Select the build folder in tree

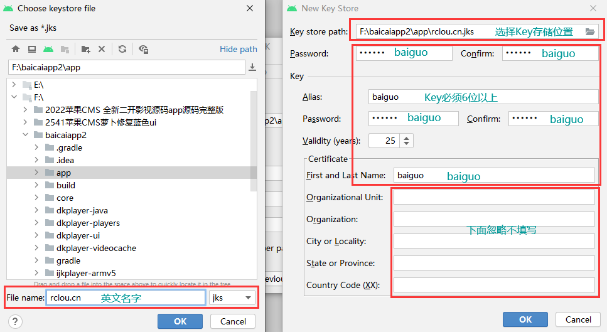tap(65, 185)
